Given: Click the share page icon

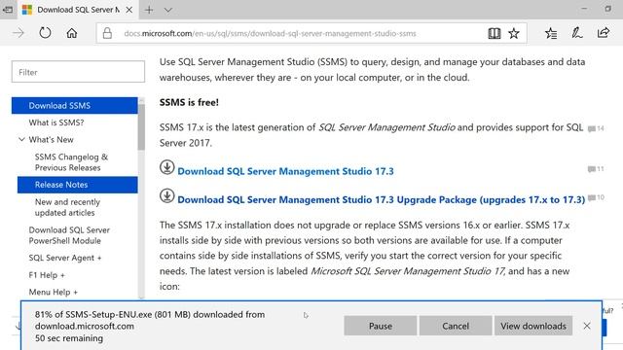Looking at the screenshot, I should click(x=604, y=33).
